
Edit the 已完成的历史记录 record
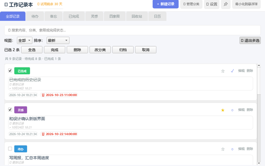point(241,71)
